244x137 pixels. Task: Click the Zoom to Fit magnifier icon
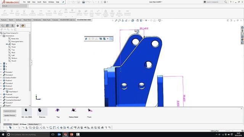(x=116, y=20)
